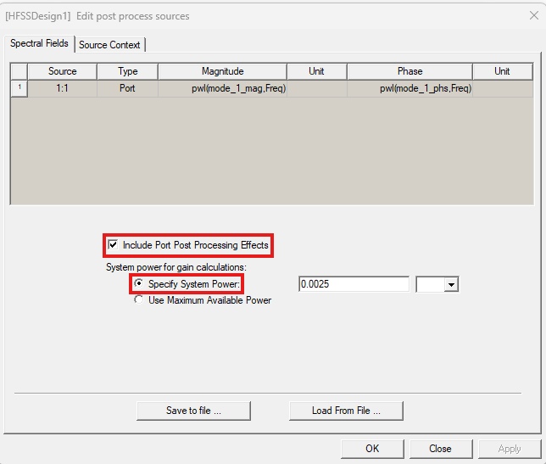
Task: Select the Specify System Power radio button
Action: pyautogui.click(x=139, y=284)
